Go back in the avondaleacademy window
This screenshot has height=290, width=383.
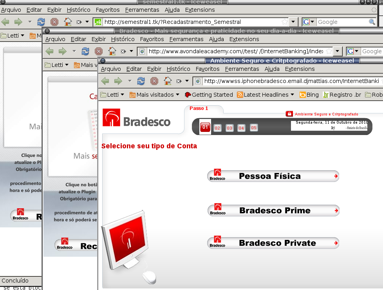coord(50,51)
